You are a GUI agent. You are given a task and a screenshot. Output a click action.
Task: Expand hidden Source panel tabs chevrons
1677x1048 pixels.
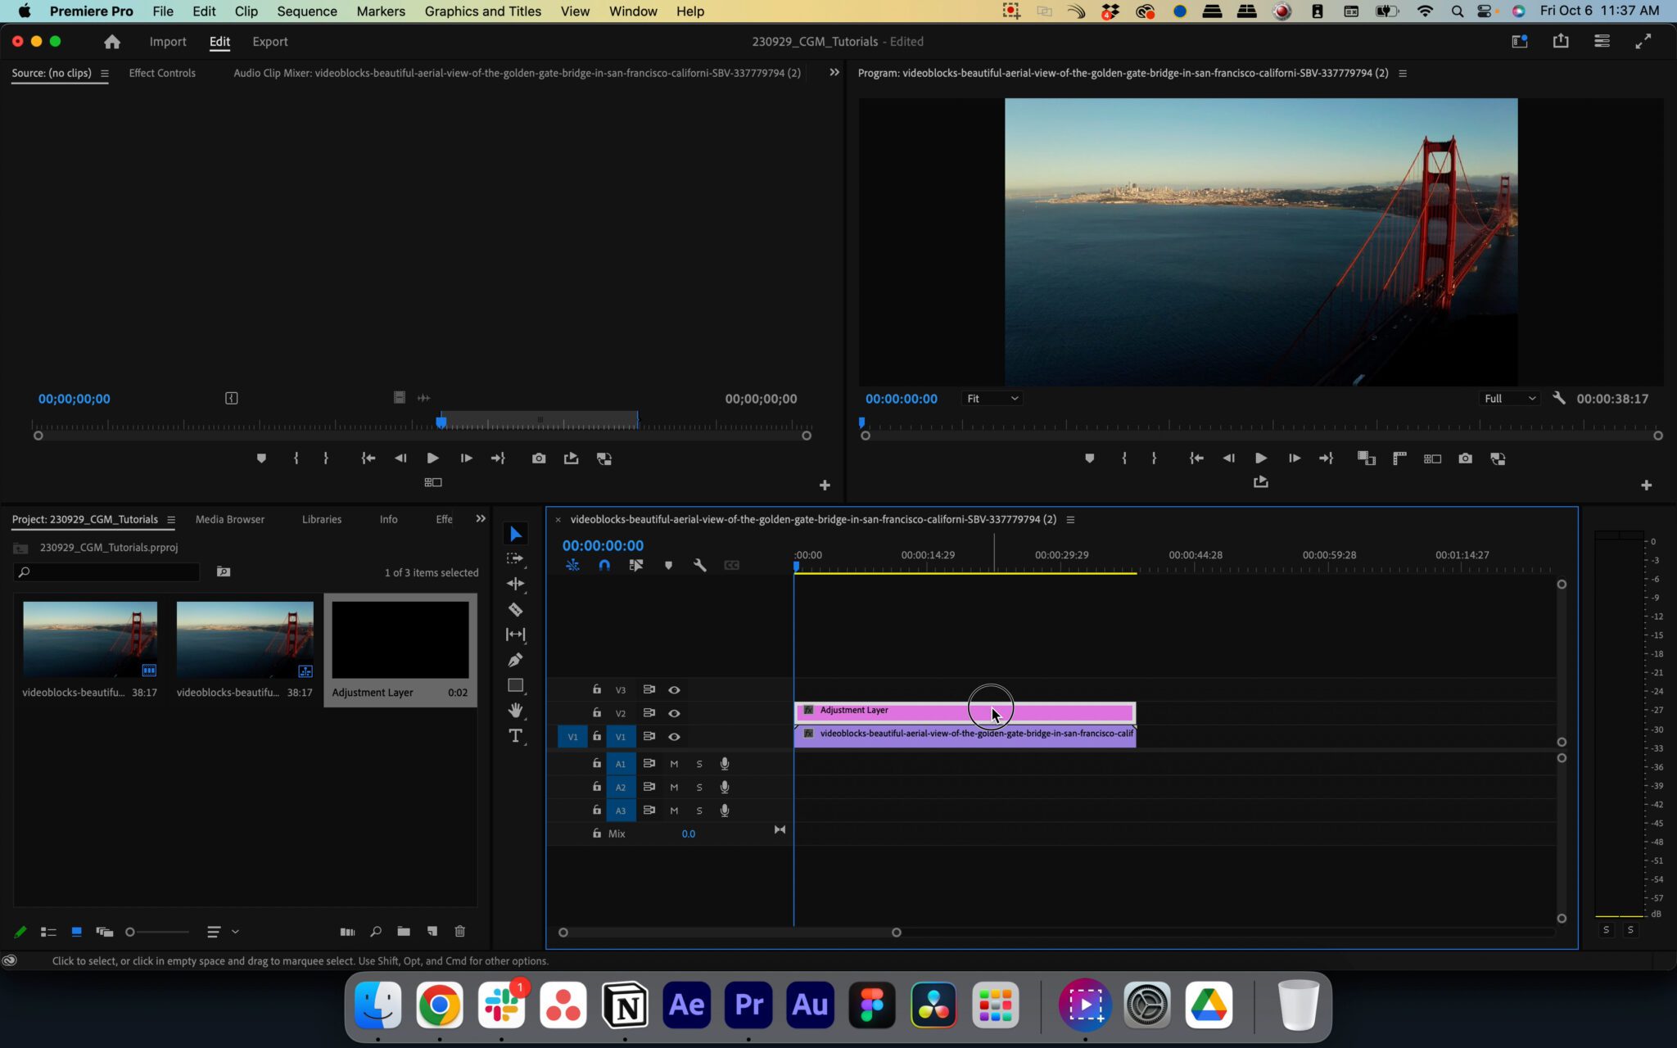point(834,73)
